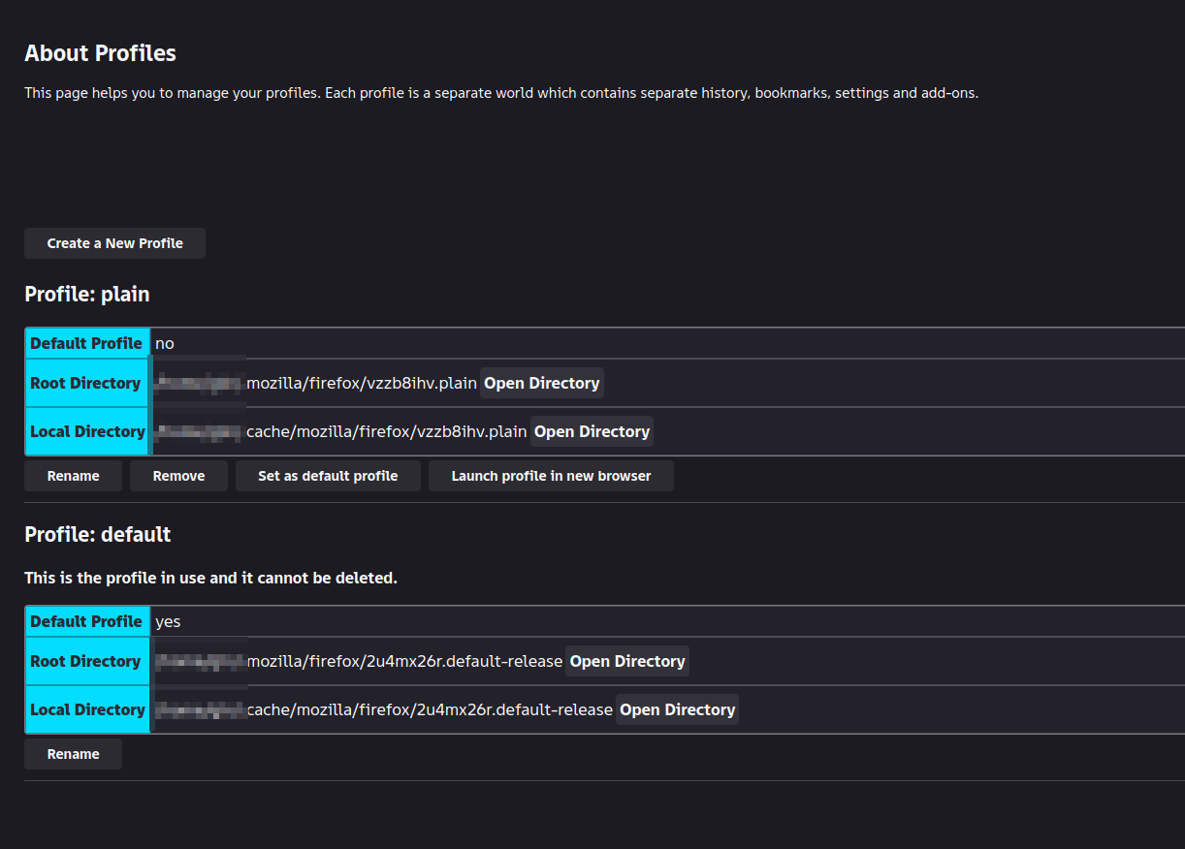Open the default-release Local Directory
This screenshot has height=849, width=1185.
677,709
